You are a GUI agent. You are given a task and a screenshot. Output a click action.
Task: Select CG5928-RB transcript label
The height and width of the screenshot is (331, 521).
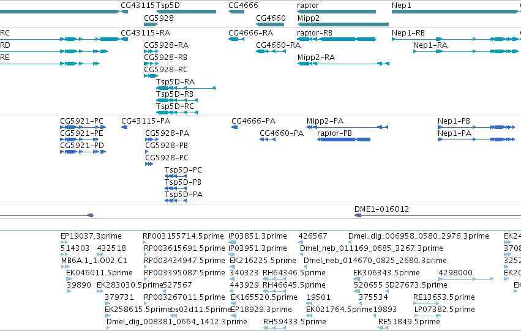(165, 58)
